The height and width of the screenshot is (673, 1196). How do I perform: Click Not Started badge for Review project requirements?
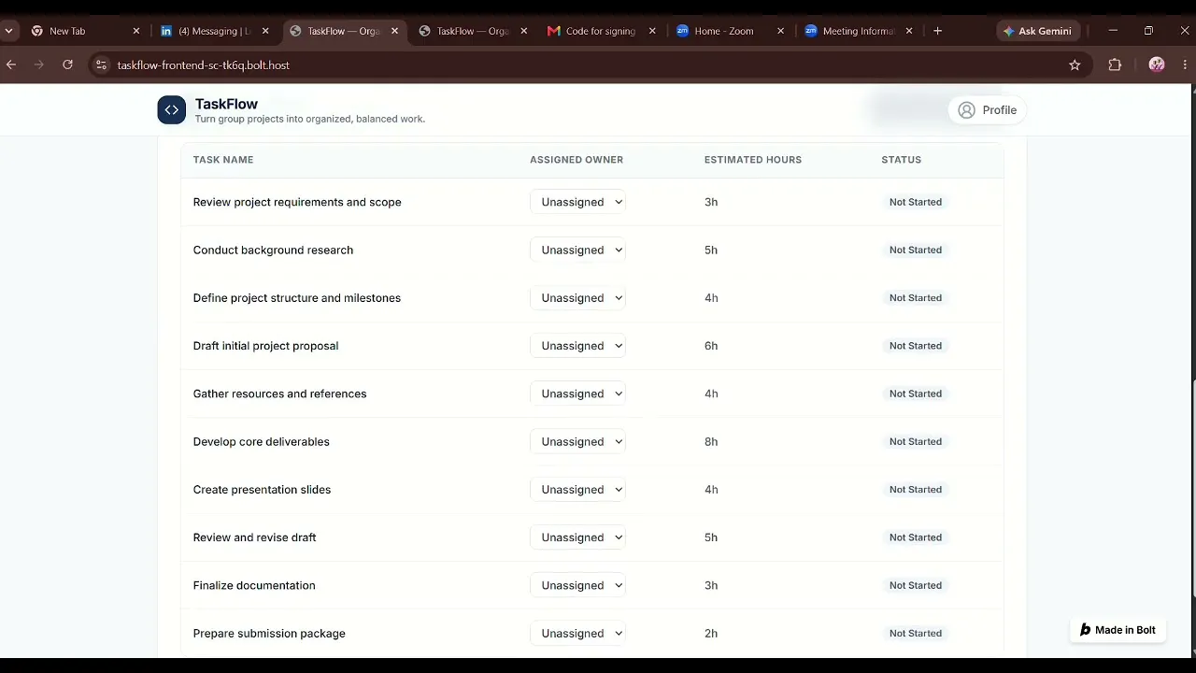click(x=916, y=202)
